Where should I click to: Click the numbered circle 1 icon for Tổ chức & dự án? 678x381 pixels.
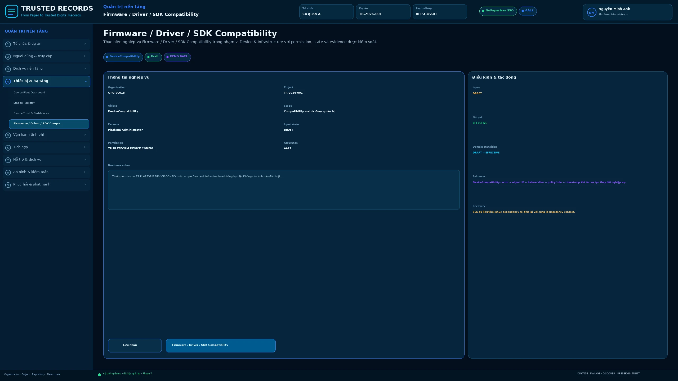point(8,44)
